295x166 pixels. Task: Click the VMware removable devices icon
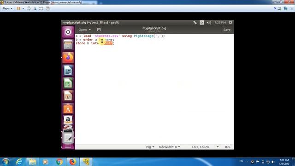35,8
